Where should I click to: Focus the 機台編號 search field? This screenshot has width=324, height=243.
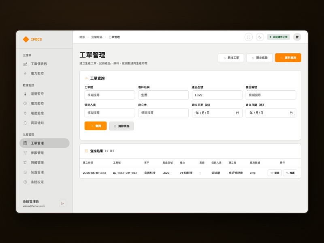point(271,95)
